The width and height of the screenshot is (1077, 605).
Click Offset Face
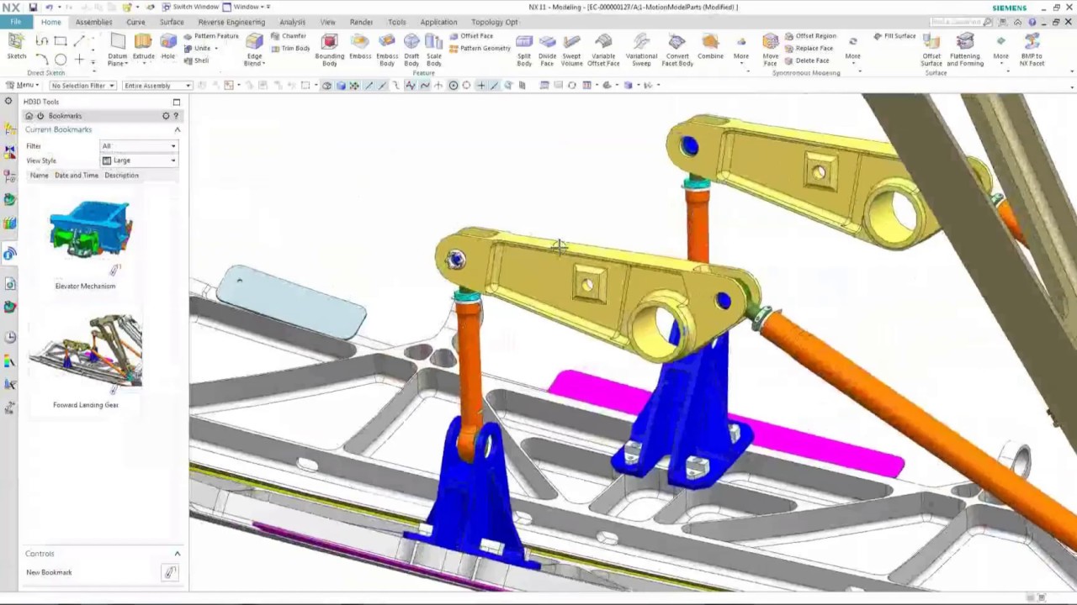coord(471,36)
